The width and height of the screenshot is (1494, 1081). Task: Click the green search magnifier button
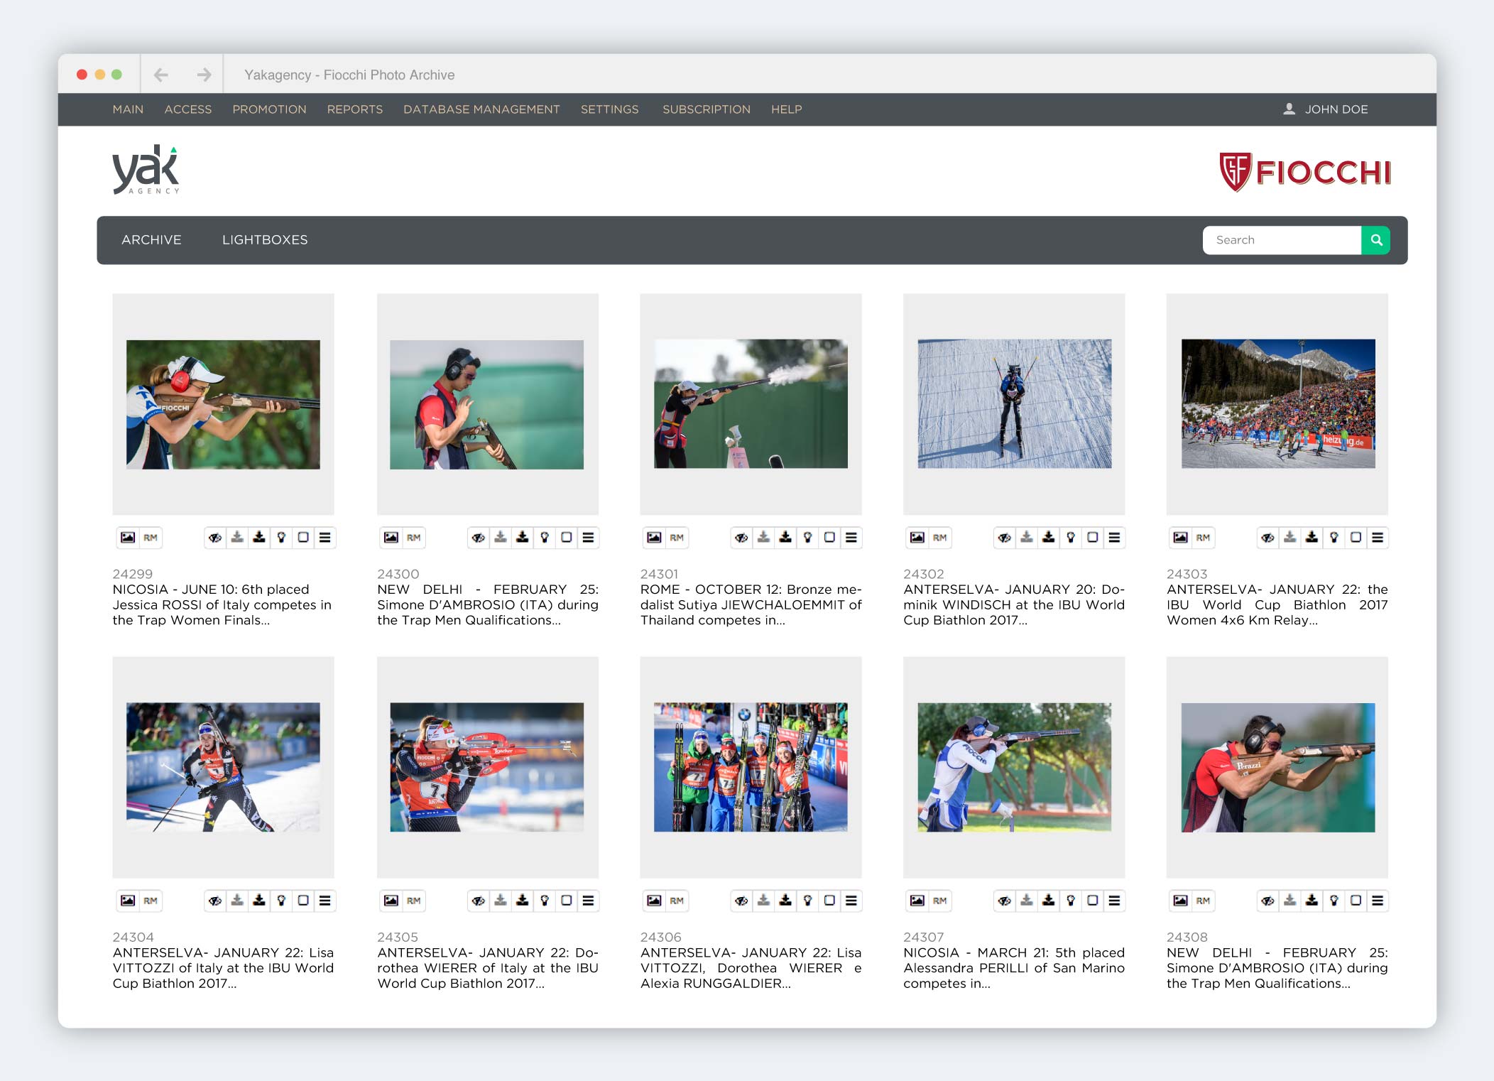pos(1376,240)
